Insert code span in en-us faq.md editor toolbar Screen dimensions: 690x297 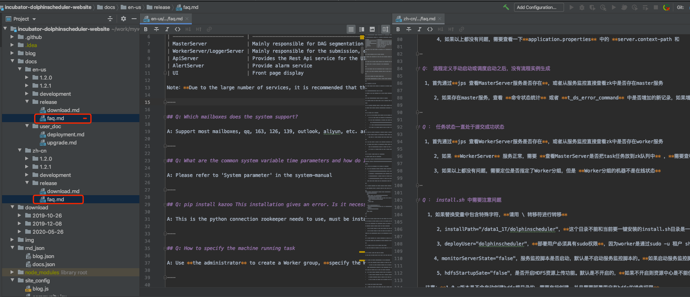click(x=178, y=29)
